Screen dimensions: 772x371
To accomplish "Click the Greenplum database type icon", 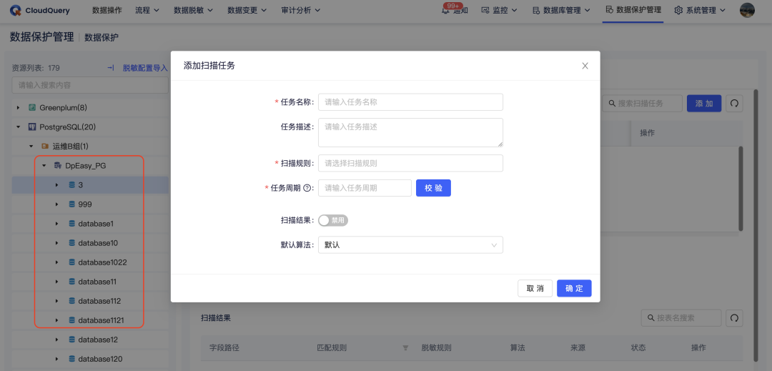I will tap(32, 107).
